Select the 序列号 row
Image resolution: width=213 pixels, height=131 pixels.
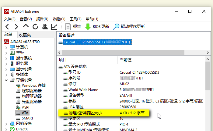(131, 78)
